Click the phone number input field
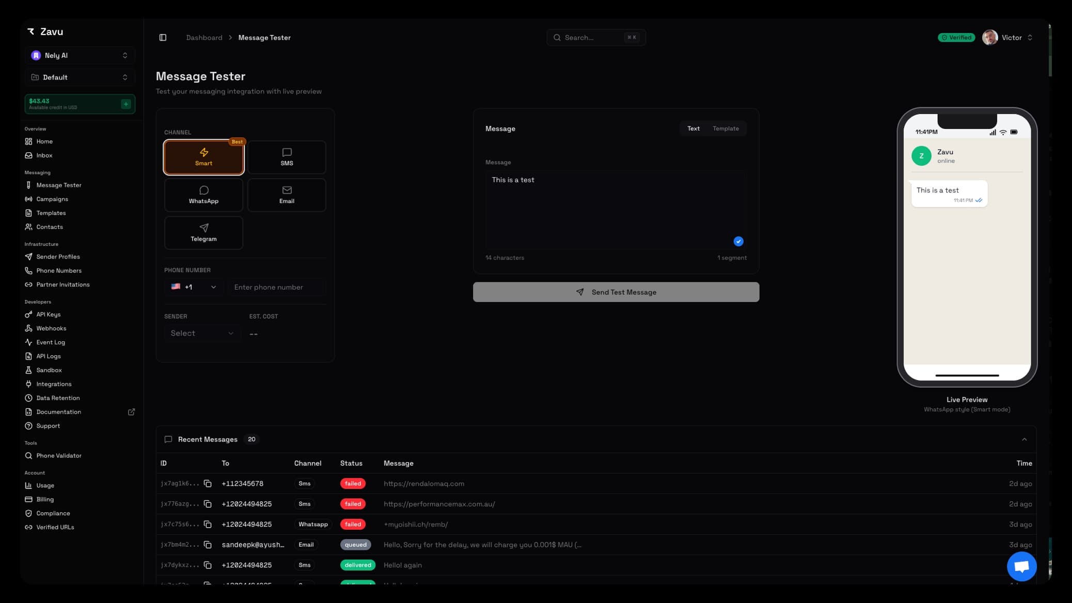This screenshot has height=603, width=1072. [x=277, y=287]
